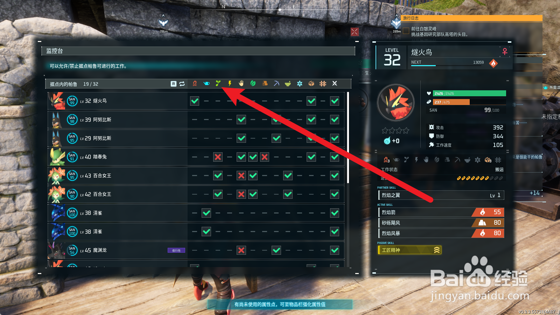Toggle the red X planting box for 踏春兔
The image size is (560, 315).
click(x=218, y=157)
